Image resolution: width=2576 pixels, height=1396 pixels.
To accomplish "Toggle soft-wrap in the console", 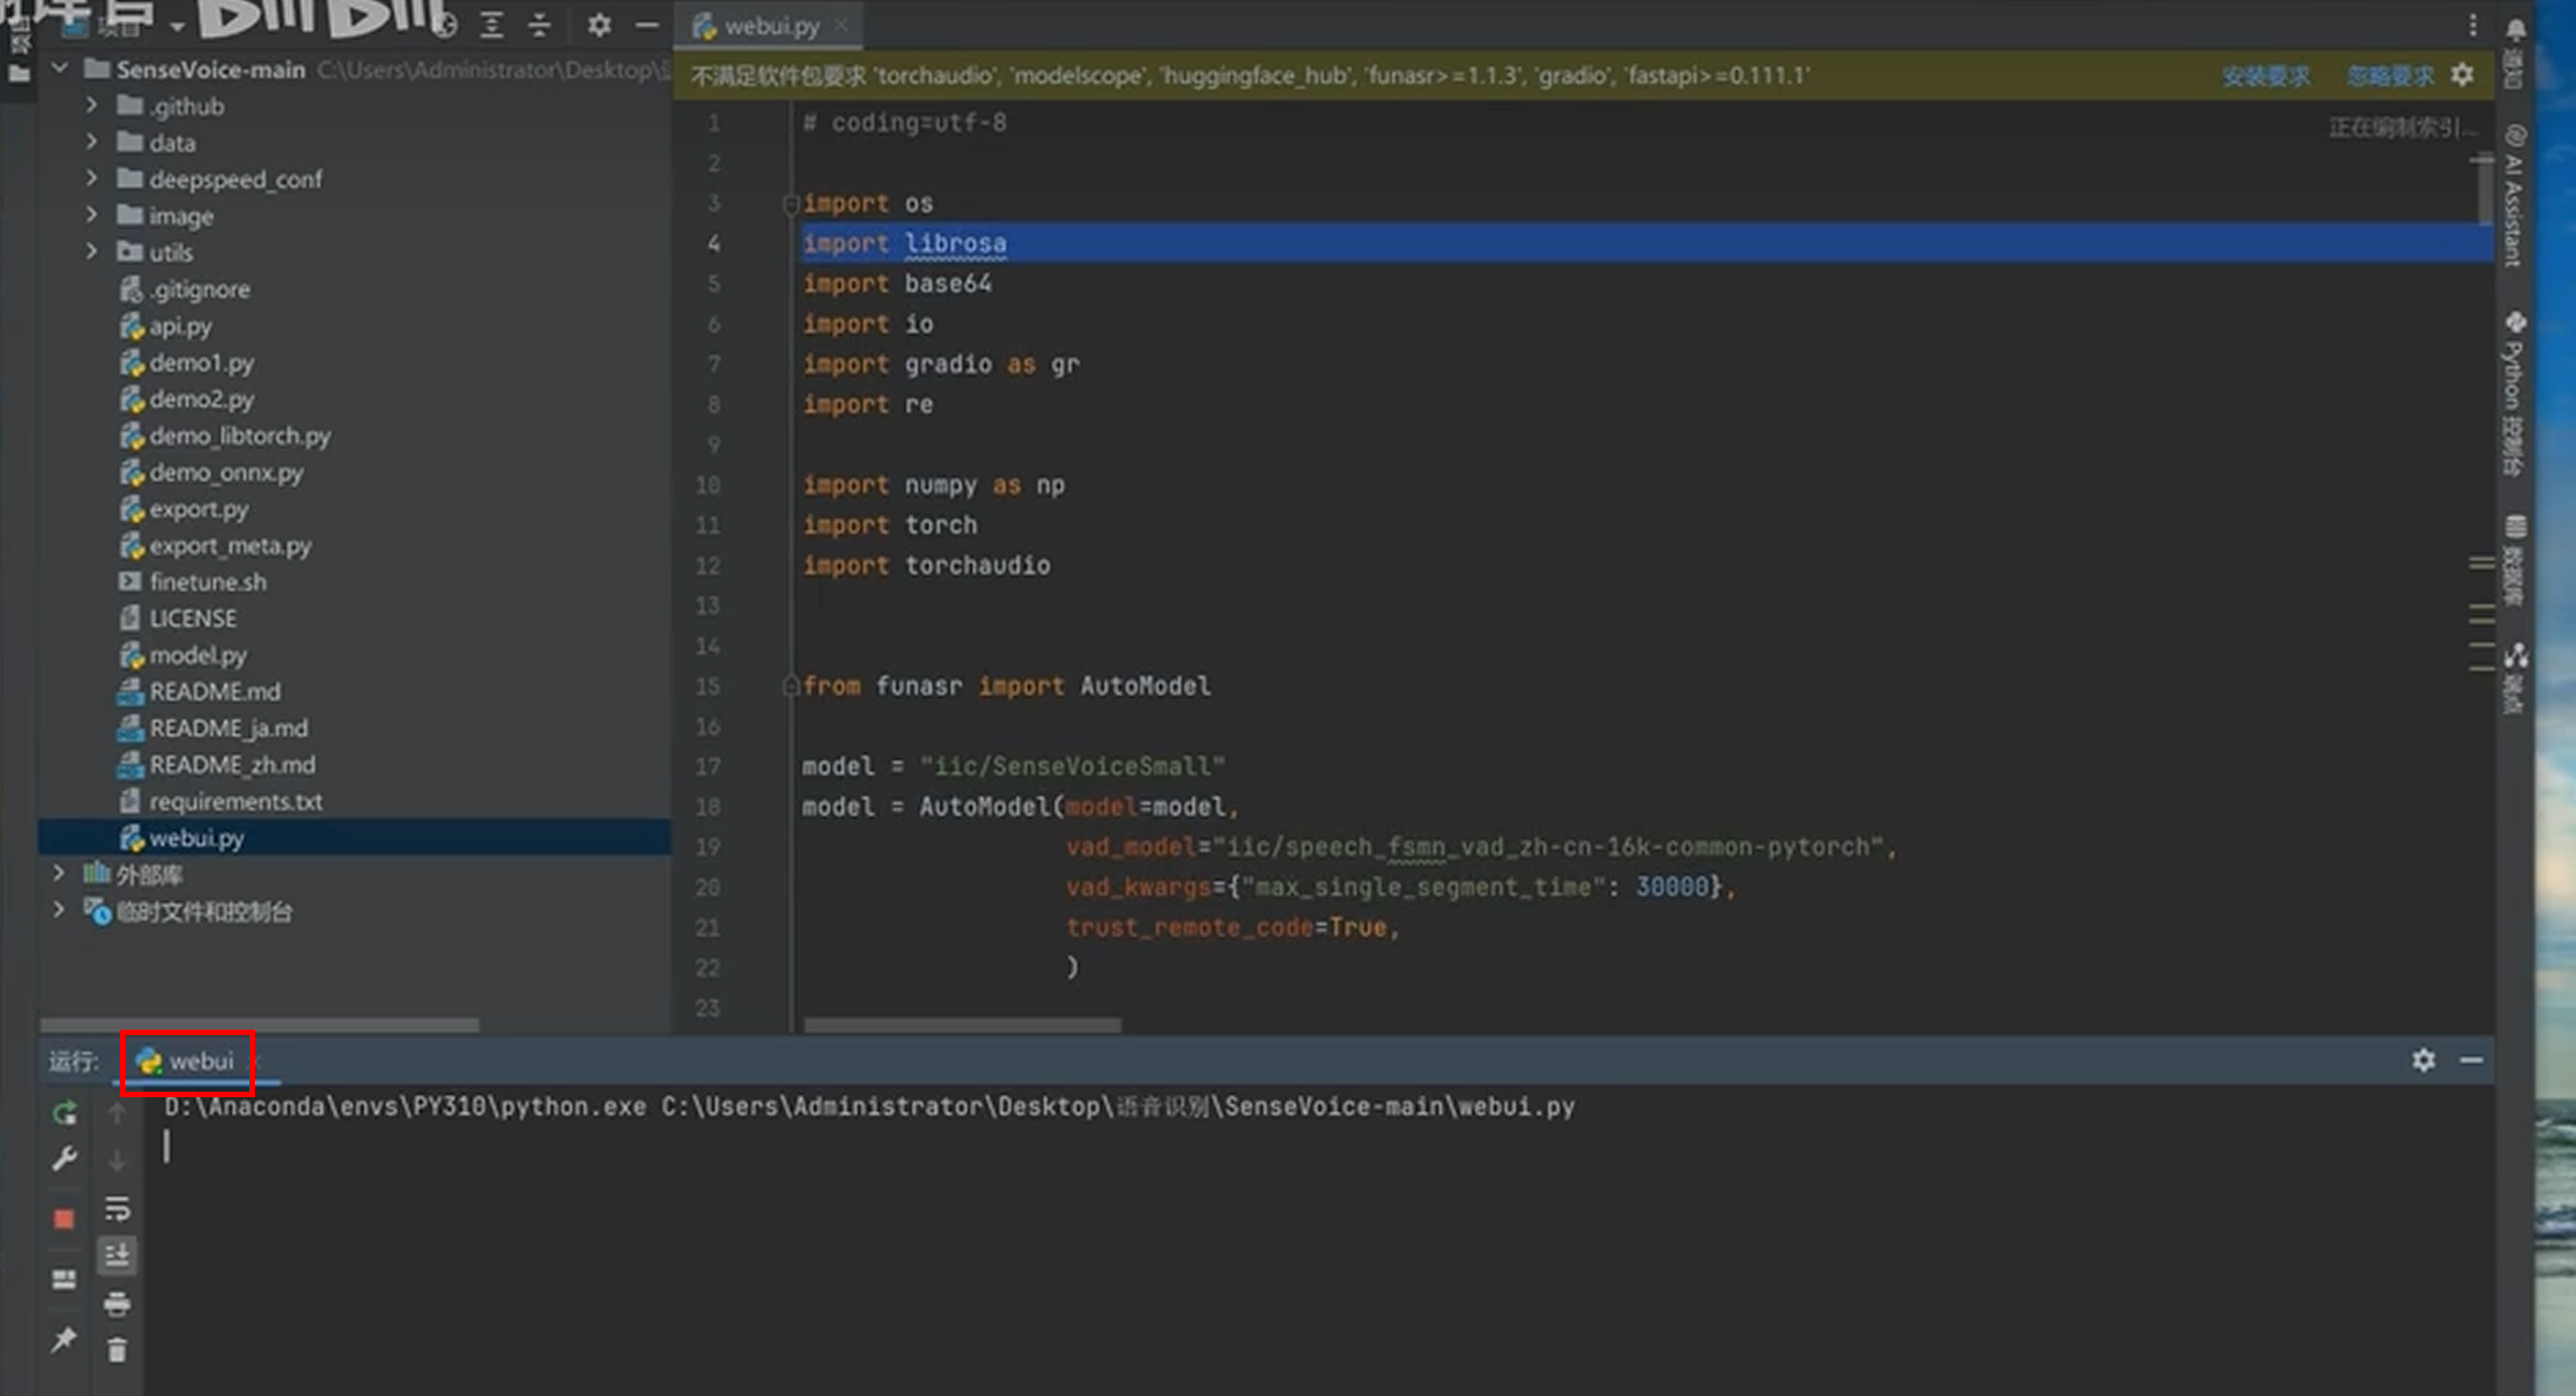I will tap(117, 1210).
